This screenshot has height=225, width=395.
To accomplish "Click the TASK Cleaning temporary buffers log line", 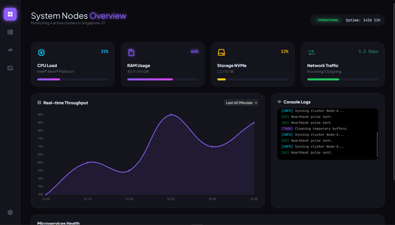I will point(315,129).
